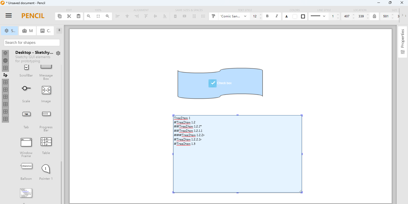Open the Comic Sans font family dropdown
This screenshot has width=408, height=204.
233,16
